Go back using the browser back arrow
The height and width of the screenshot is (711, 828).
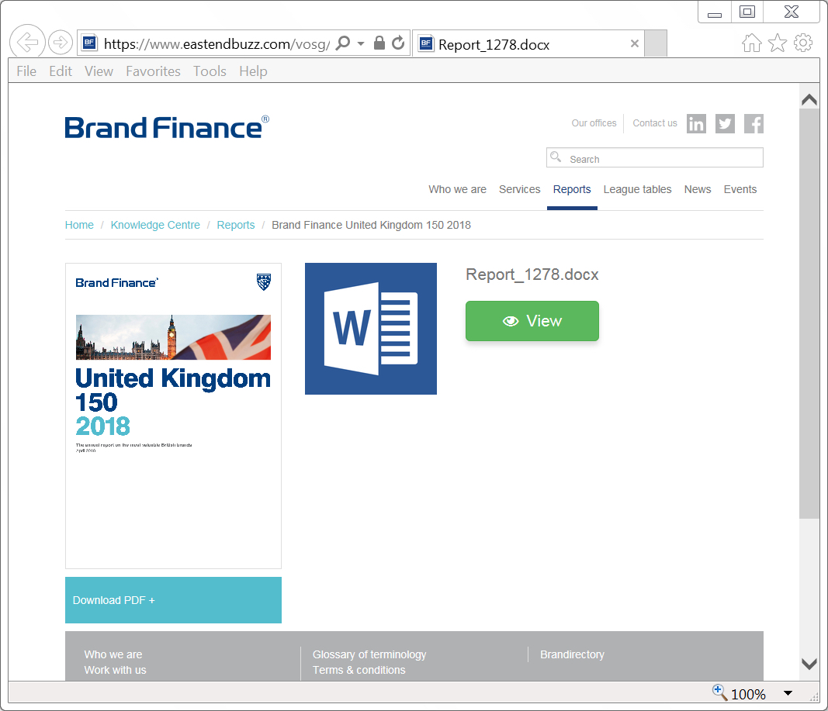27,42
